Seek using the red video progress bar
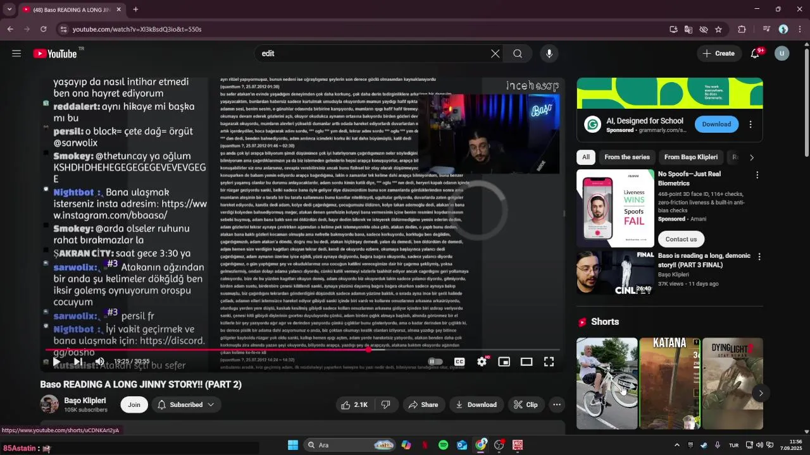The width and height of the screenshot is (810, 455). (x=302, y=349)
